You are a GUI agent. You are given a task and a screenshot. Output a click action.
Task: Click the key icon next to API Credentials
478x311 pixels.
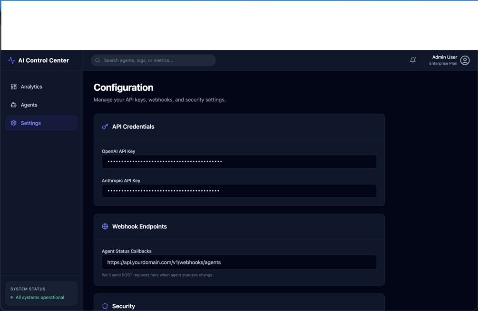pos(105,126)
